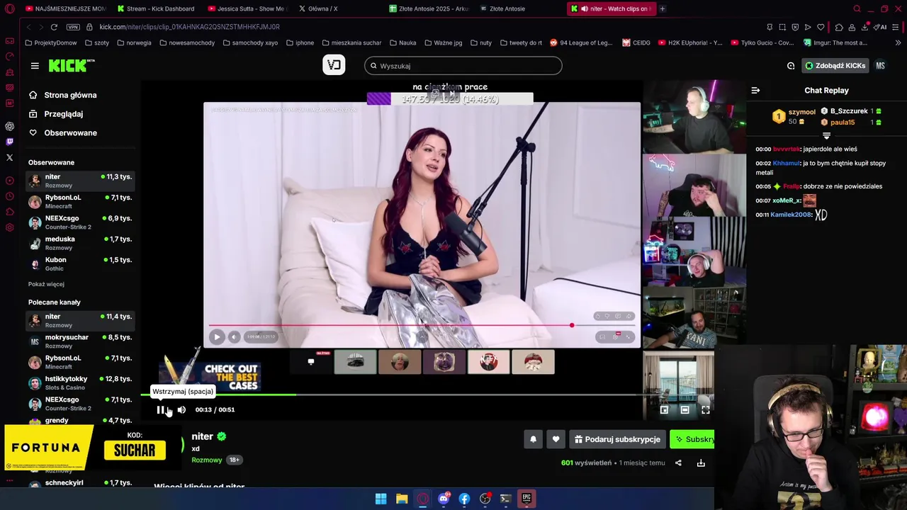Screen dimensions: 907x510
Task: Seek the clip using green progress bar
Action: pos(427,395)
